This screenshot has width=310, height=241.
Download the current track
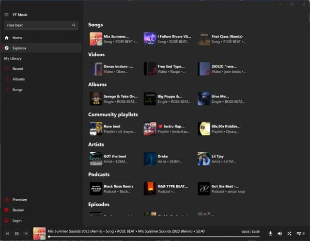click(x=270, y=234)
